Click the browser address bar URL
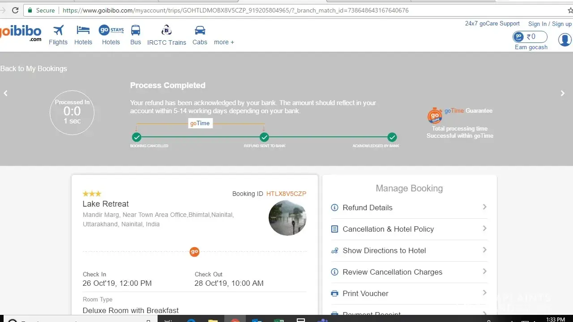The width and height of the screenshot is (573, 322). (235, 10)
